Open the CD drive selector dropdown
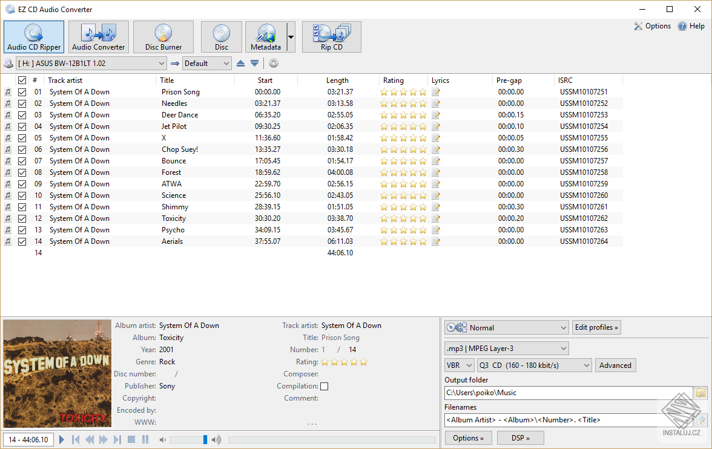 click(162, 63)
